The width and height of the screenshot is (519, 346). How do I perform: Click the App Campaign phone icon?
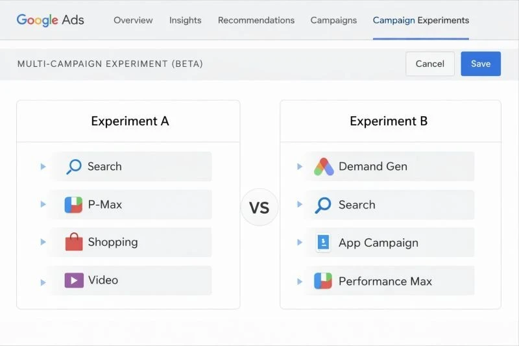[323, 243]
